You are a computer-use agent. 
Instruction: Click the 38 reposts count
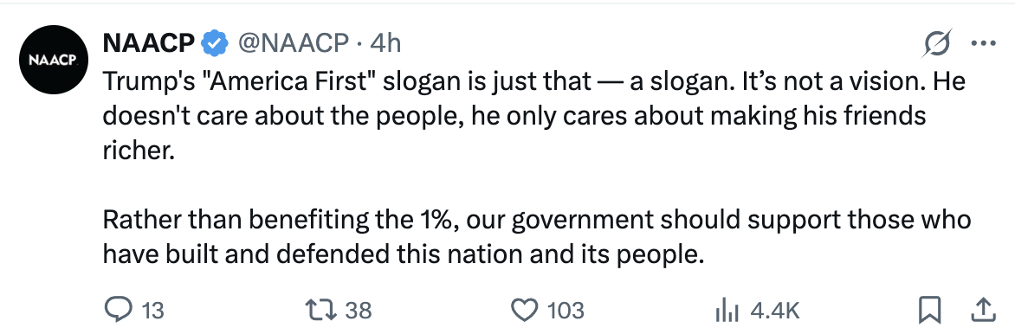(359, 311)
